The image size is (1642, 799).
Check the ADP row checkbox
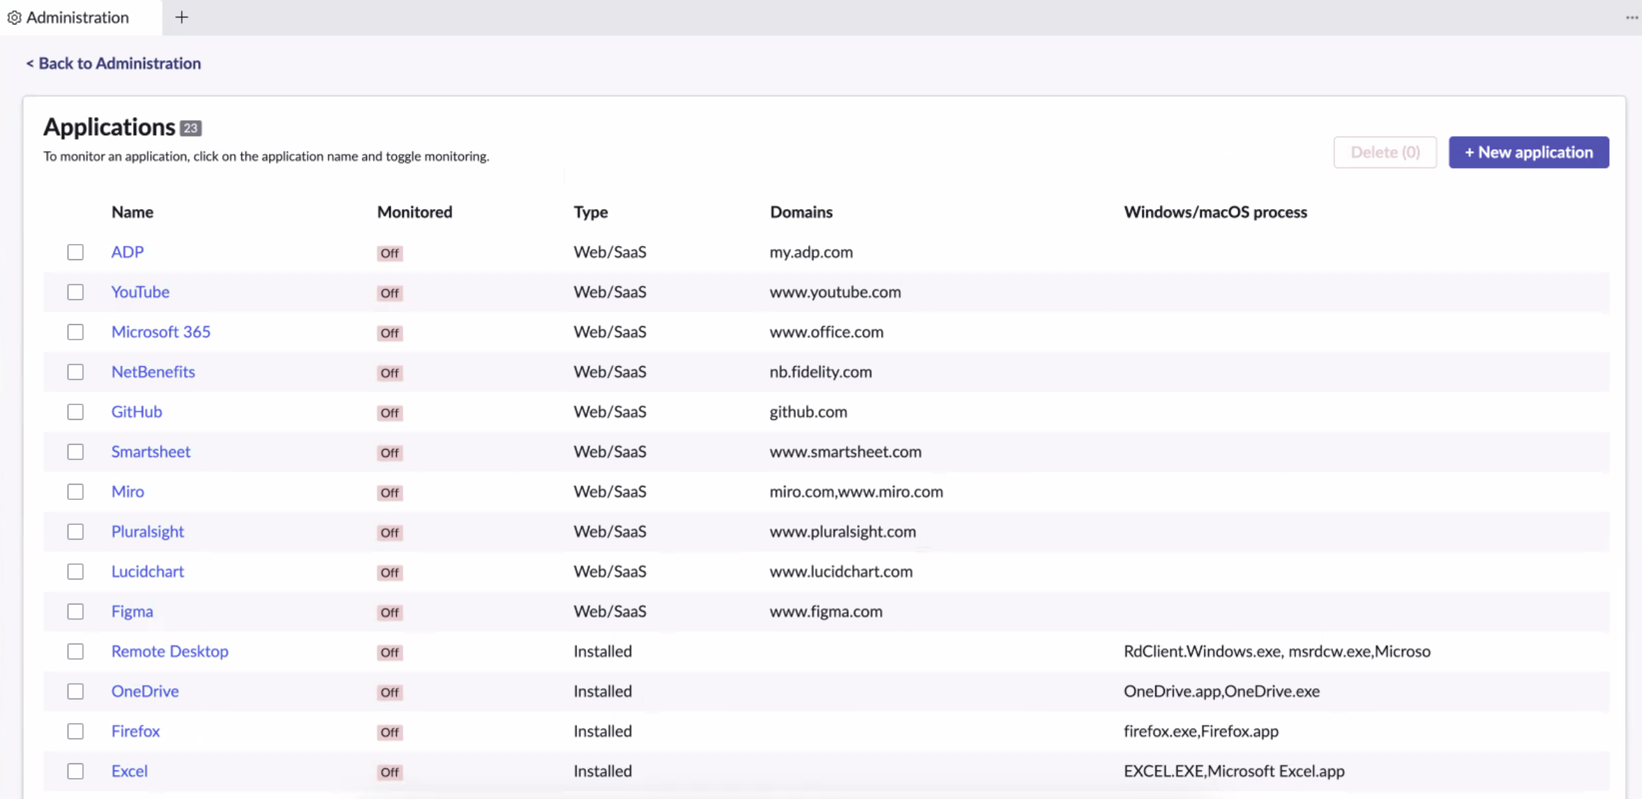[x=75, y=252]
